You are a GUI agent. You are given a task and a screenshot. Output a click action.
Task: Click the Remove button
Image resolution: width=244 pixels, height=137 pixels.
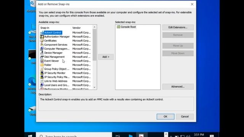tap(178, 35)
